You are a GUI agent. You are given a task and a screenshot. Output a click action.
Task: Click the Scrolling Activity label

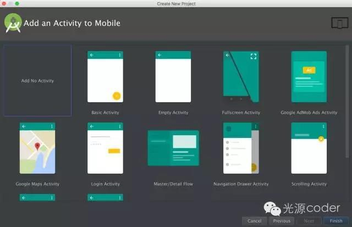pos(309,184)
